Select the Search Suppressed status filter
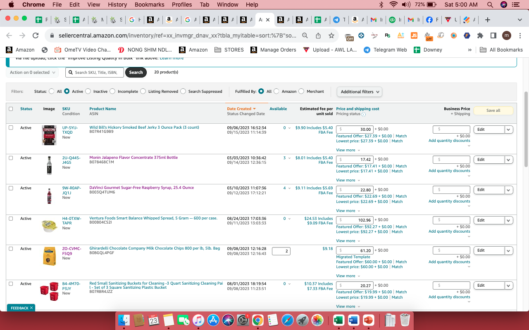 (x=183, y=91)
